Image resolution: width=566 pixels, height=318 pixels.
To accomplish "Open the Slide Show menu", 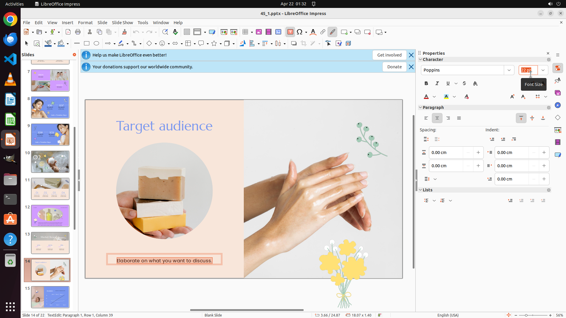I will [x=122, y=23].
